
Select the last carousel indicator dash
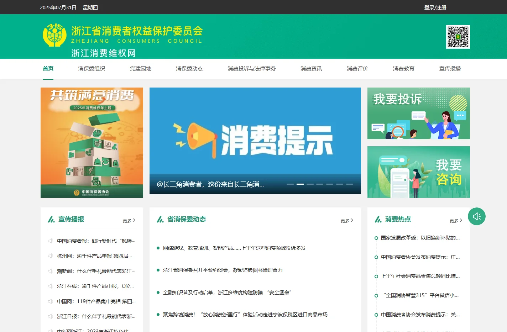pos(350,184)
